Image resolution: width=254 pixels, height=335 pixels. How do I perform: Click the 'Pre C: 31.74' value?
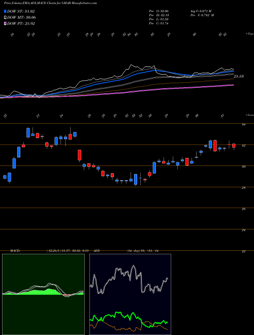click(159, 23)
